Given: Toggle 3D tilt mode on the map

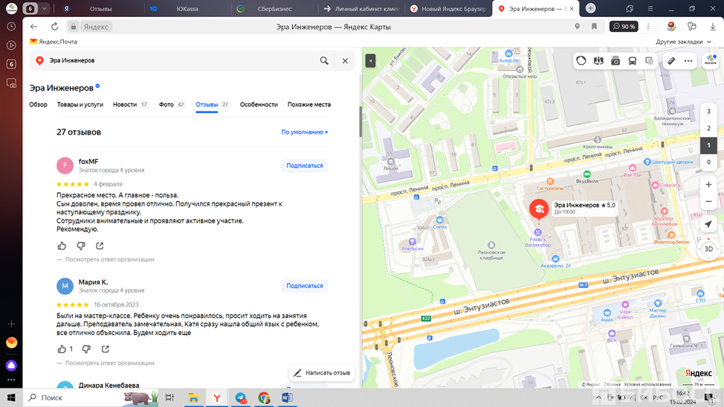Looking at the screenshot, I should (708, 250).
